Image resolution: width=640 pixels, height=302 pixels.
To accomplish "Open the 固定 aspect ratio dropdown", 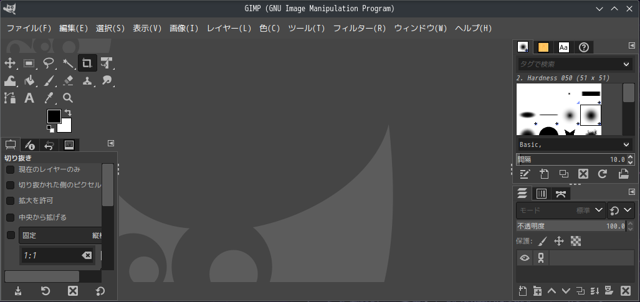I will [60, 235].
